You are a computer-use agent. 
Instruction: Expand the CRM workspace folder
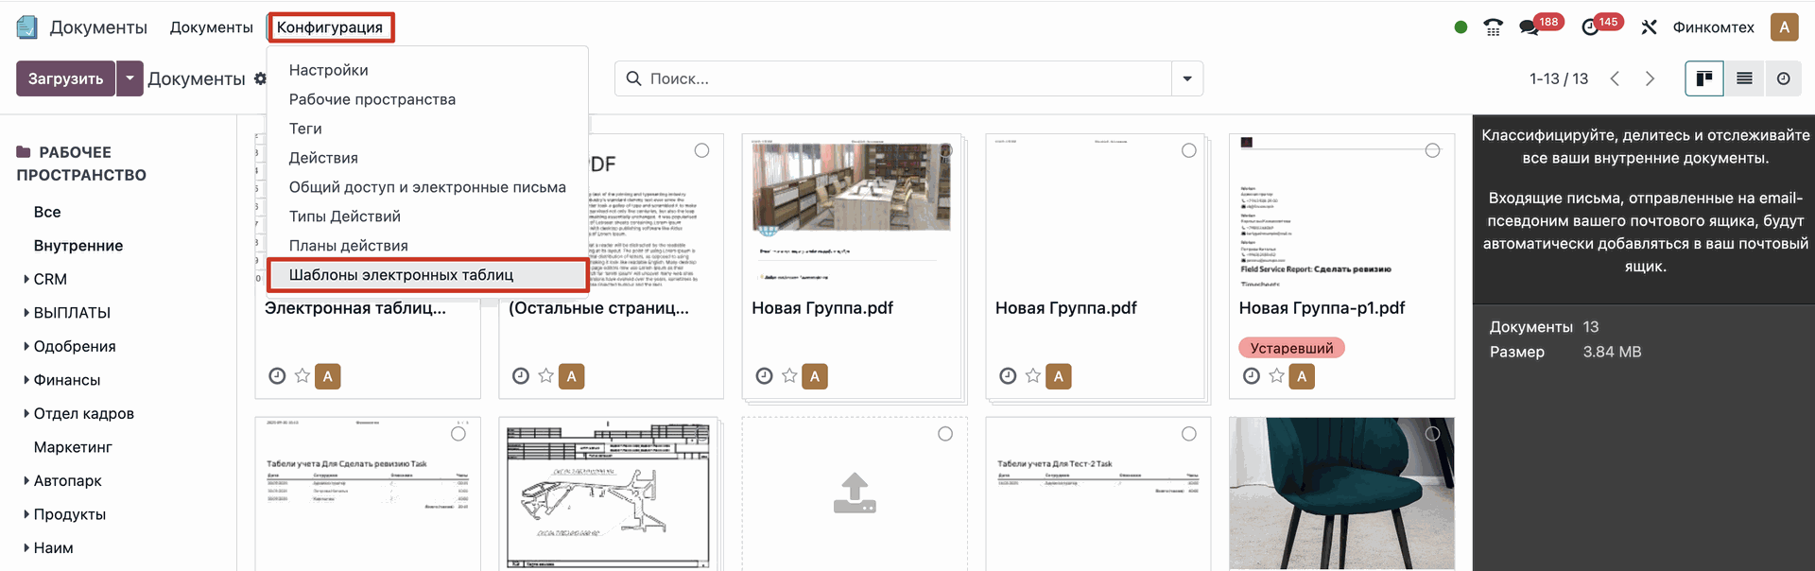coord(26,279)
